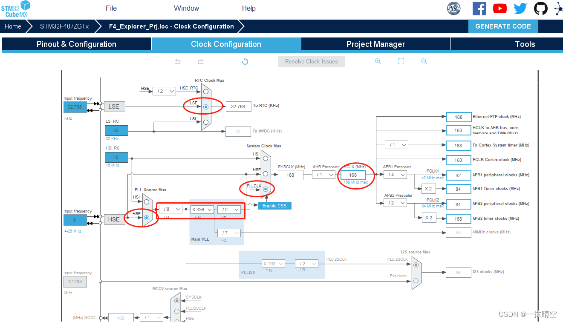Click the undo arrow in clock toolbar

click(x=178, y=61)
